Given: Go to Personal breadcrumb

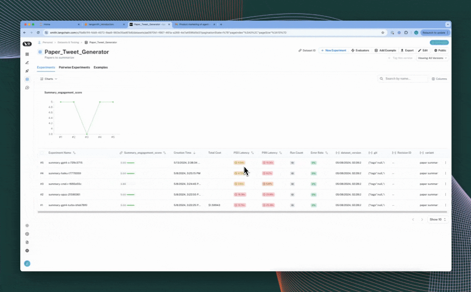Looking at the screenshot, I should pyautogui.click(x=47, y=42).
